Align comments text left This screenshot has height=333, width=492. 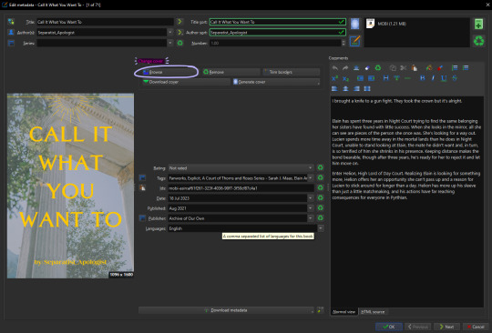pos(334,88)
